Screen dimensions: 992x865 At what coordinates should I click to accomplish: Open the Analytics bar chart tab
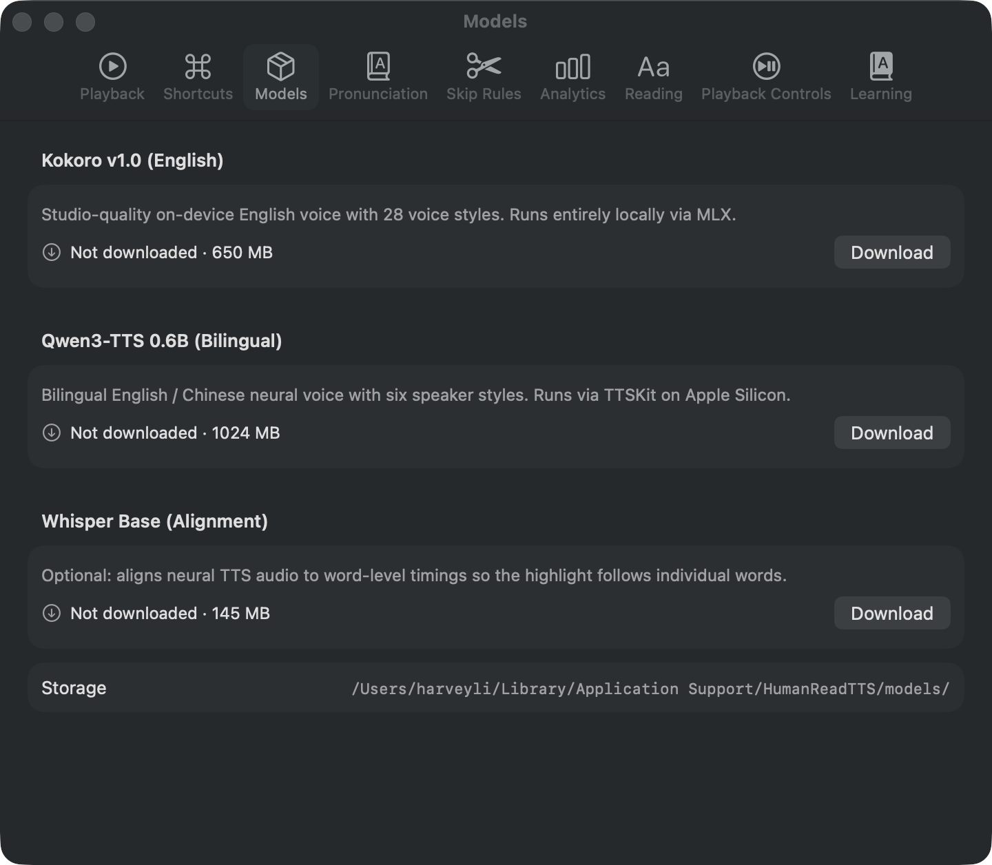[x=573, y=77]
